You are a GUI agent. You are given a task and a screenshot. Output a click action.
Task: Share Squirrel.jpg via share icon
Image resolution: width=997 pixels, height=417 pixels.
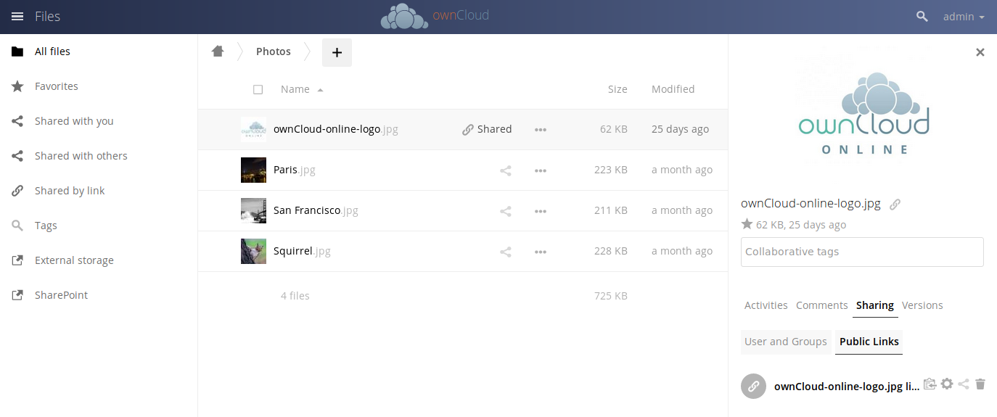(506, 252)
